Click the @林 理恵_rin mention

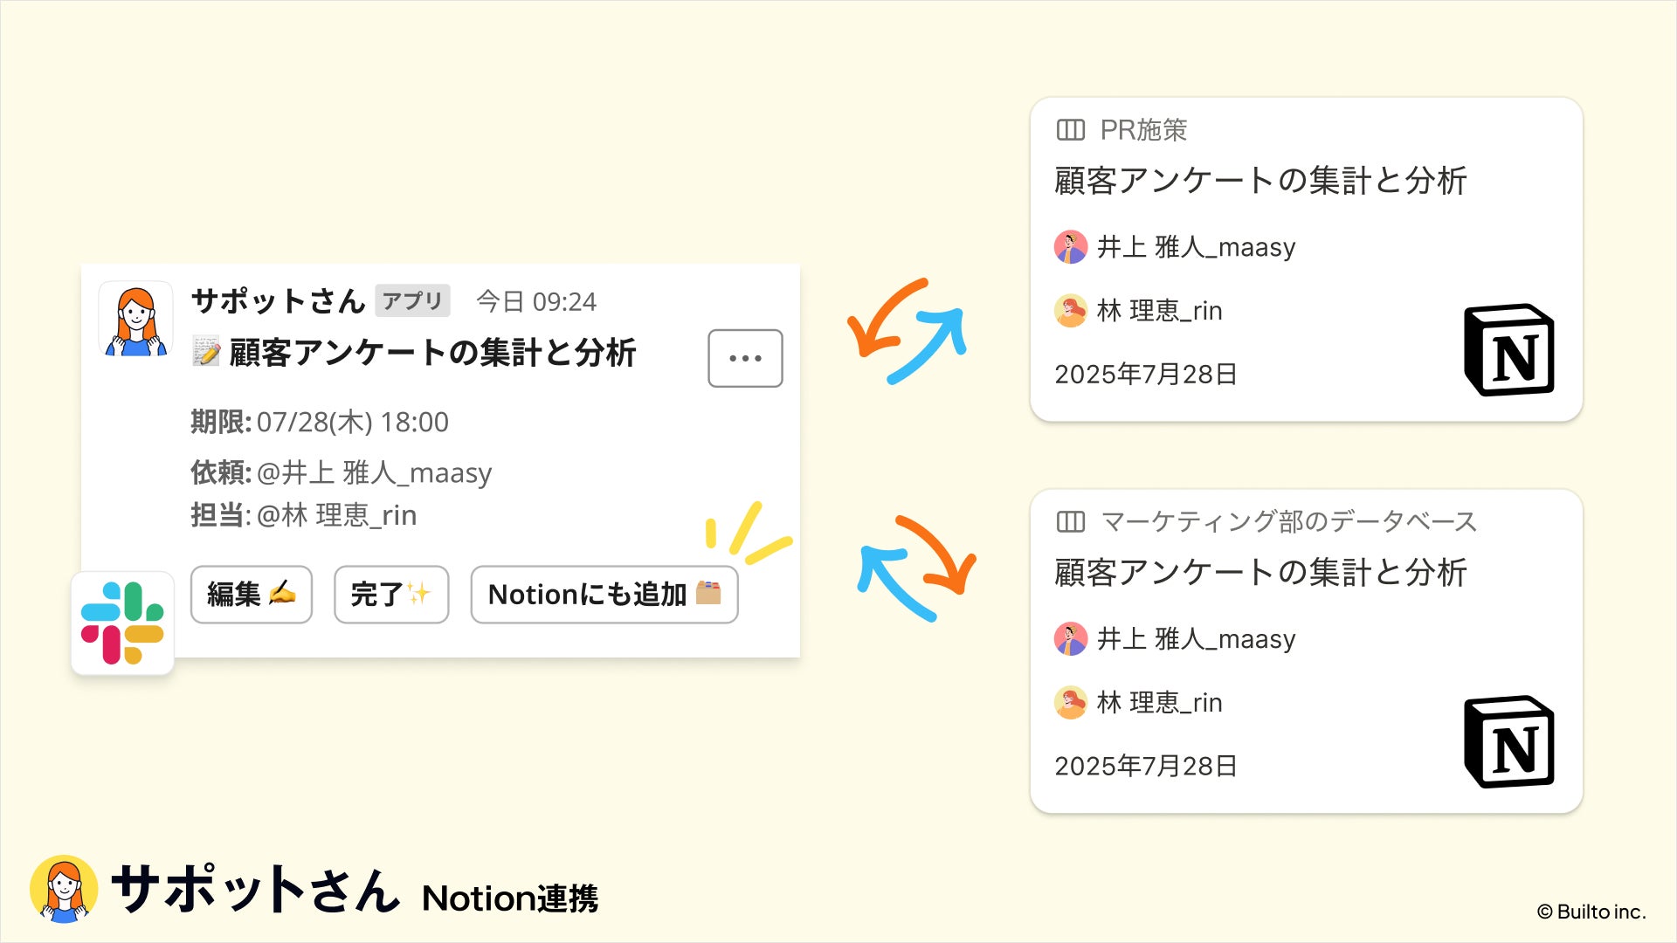coord(337,515)
